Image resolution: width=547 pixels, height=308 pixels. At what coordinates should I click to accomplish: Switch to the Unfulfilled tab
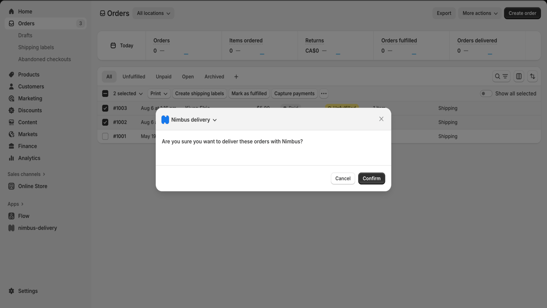point(134,76)
